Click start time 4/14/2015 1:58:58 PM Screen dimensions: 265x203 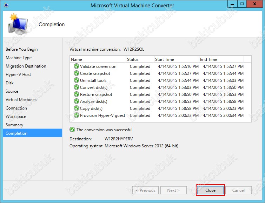[x=178, y=108]
